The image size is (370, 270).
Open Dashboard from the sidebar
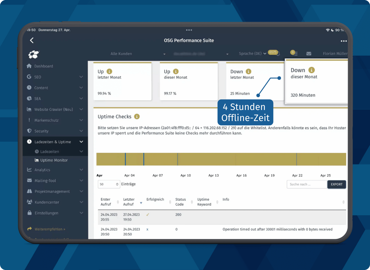click(43, 66)
